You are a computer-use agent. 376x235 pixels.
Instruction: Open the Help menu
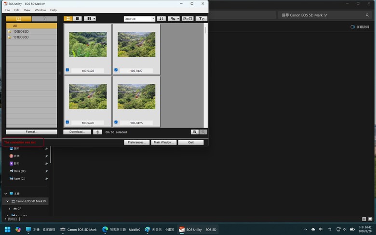tap(53, 10)
